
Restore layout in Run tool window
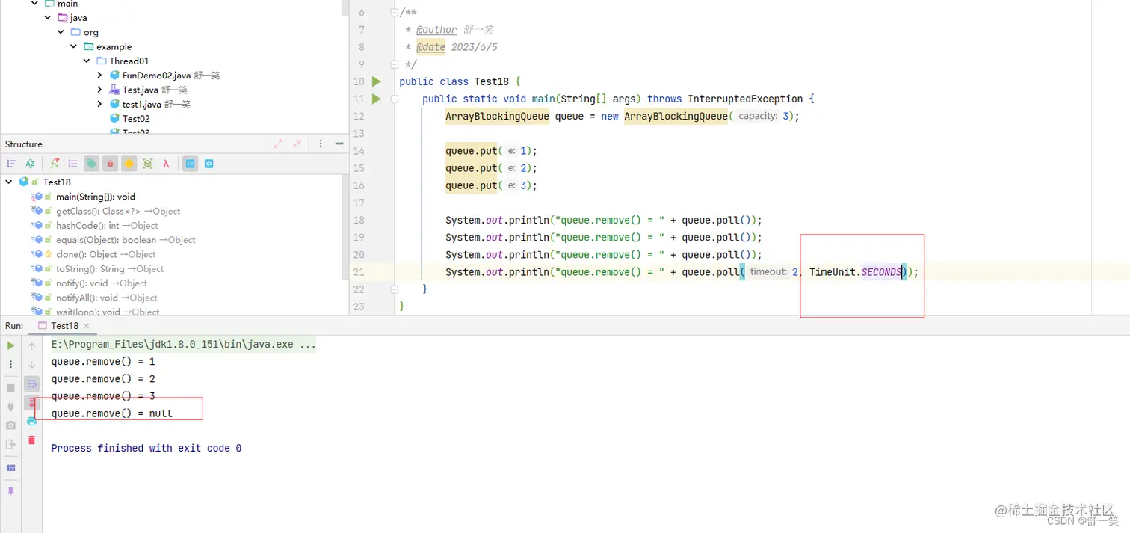[10, 468]
